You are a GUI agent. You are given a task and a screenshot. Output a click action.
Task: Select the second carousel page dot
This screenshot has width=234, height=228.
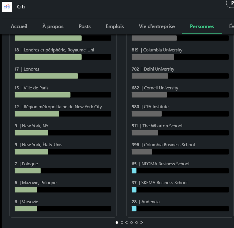[122, 222]
